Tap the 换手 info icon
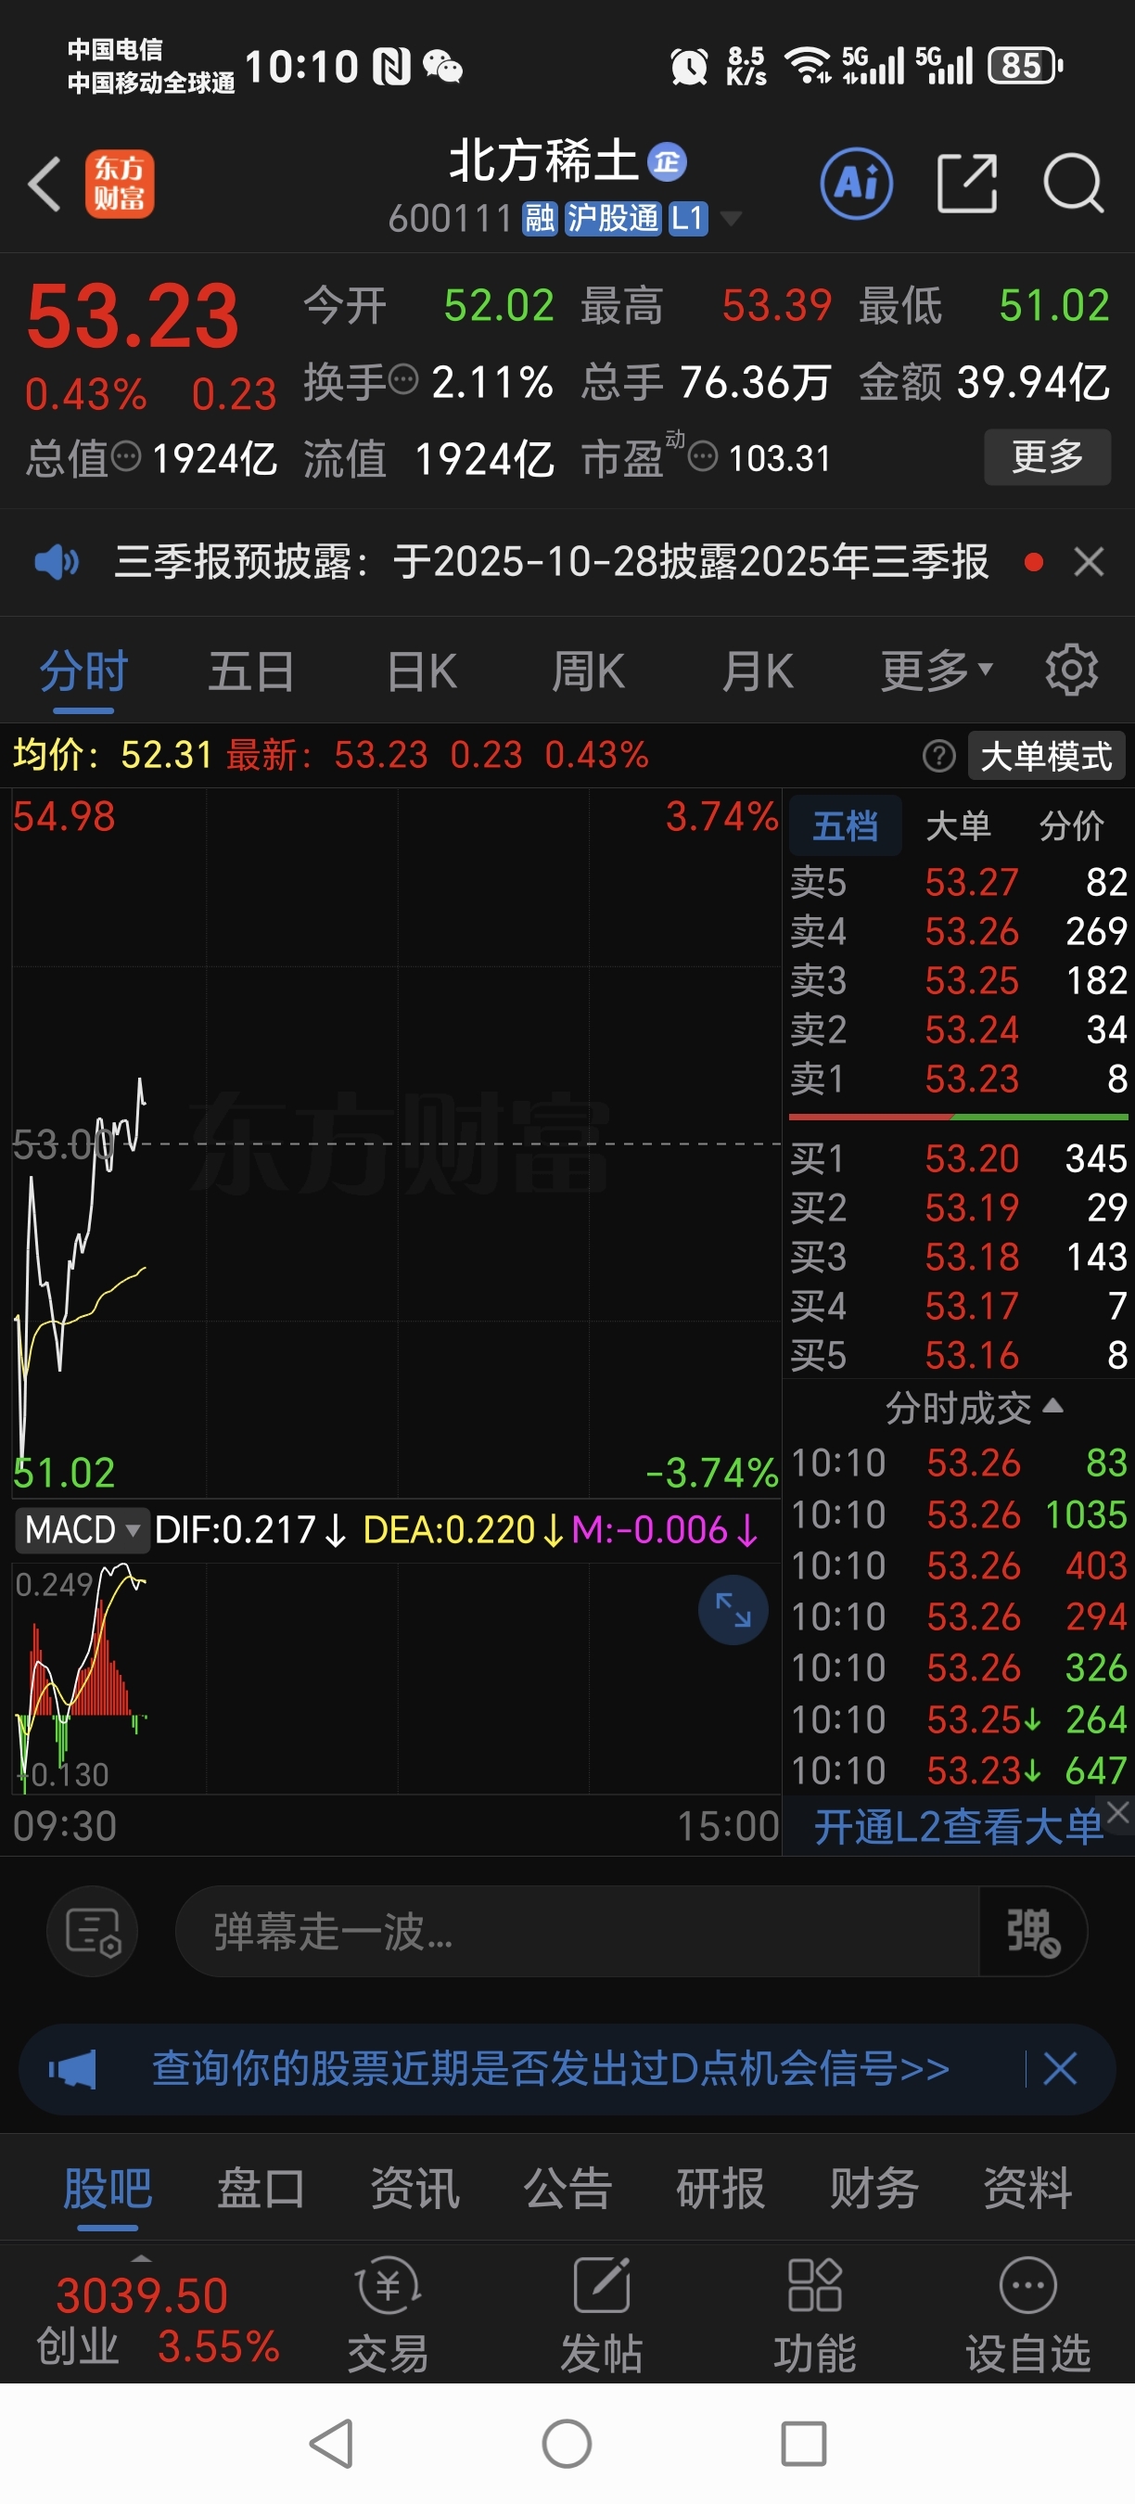Screen dimensions: 1135x2504 click(x=403, y=378)
